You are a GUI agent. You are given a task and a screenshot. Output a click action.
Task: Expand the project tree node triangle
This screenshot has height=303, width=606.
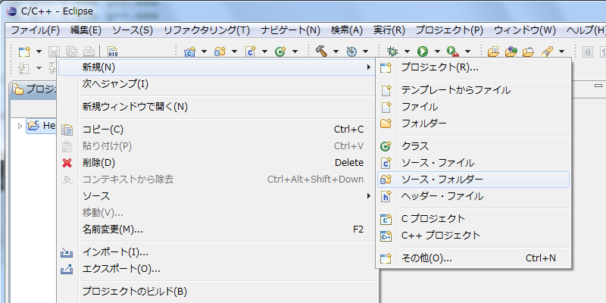point(20,126)
